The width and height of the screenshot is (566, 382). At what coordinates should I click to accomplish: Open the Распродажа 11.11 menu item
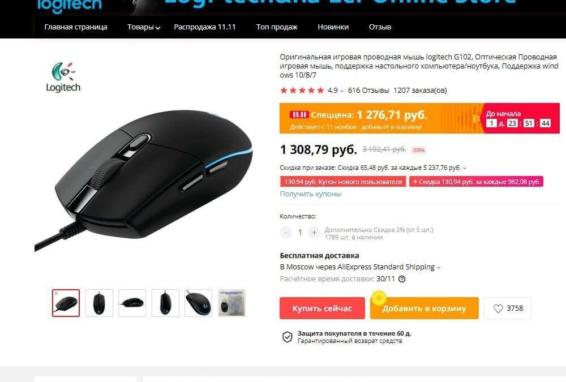tap(205, 27)
